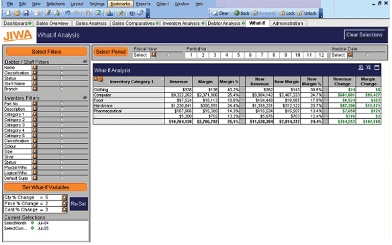Viewport: 392px width, 245px height.
Task: Switch to the Dashboard tab
Action: [17, 23]
